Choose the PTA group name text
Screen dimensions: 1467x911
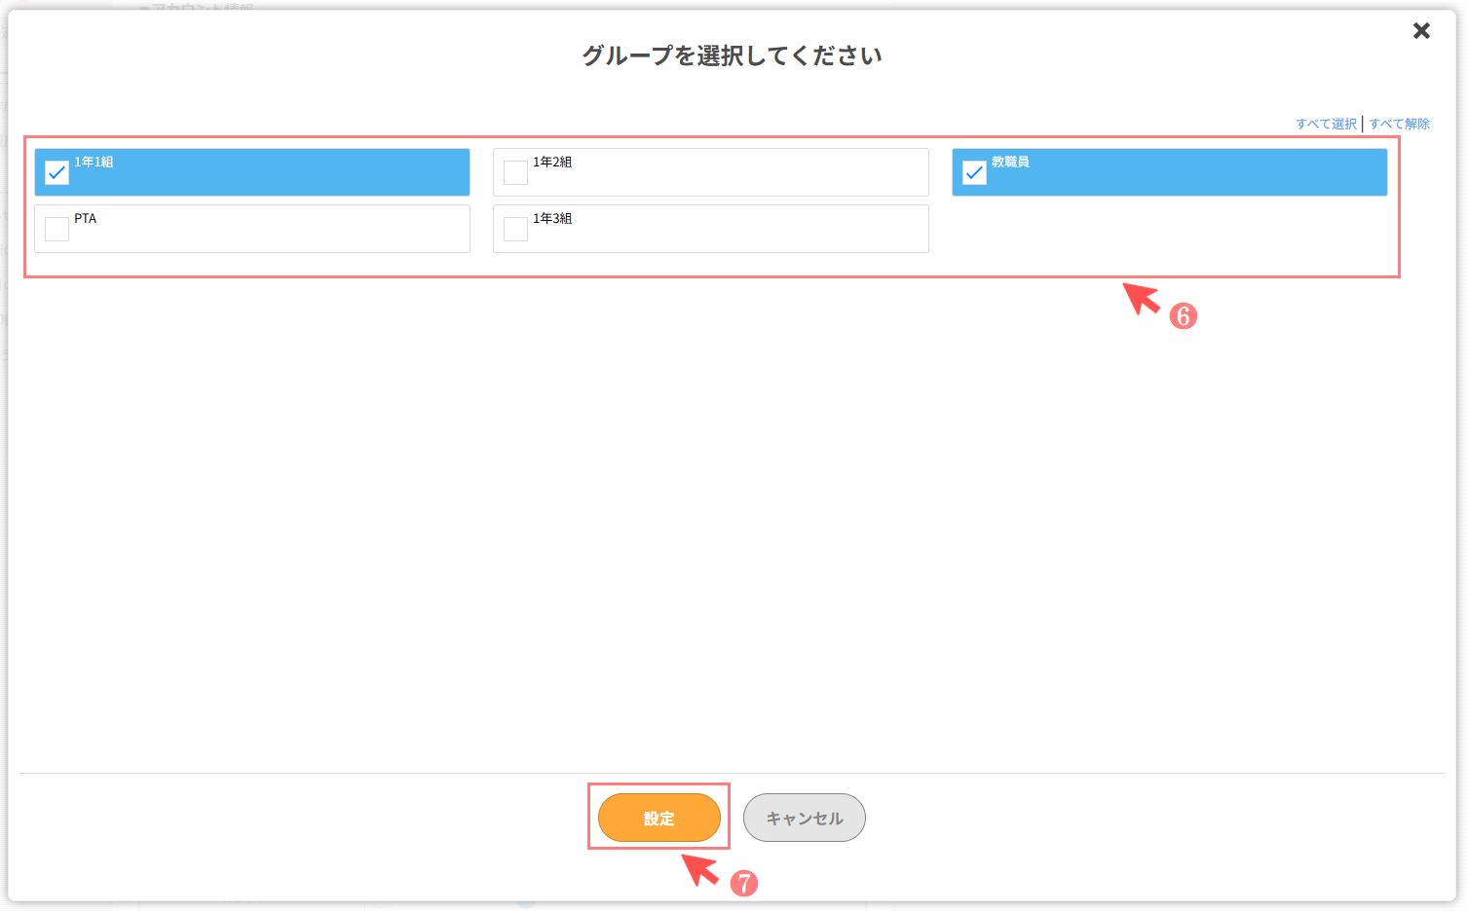pyautogui.click(x=86, y=218)
